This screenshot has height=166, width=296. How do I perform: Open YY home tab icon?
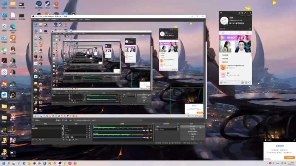coord(223,33)
